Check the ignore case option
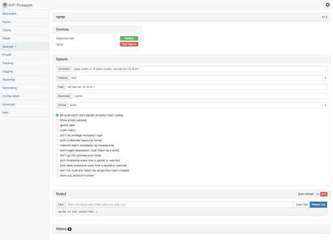Image resolution: width=333 pixels, height=240 pixels. (57, 125)
